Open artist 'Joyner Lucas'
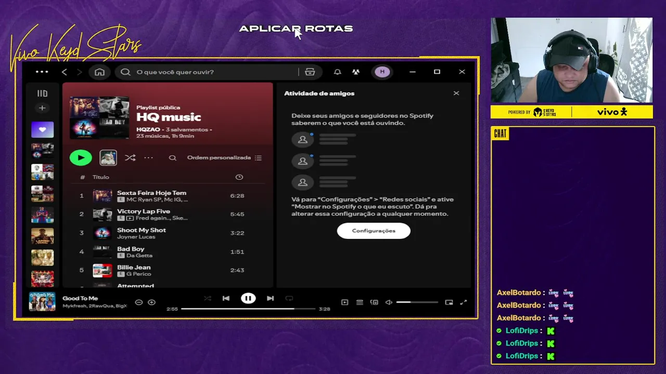The height and width of the screenshot is (374, 666). tap(136, 237)
